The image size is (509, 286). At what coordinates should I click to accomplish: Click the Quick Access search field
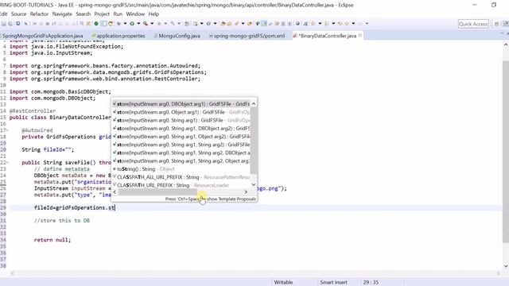tap(473, 24)
